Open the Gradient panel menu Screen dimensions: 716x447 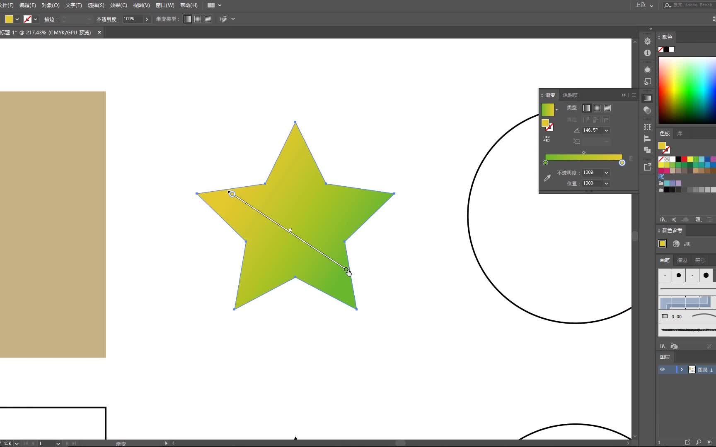point(634,95)
